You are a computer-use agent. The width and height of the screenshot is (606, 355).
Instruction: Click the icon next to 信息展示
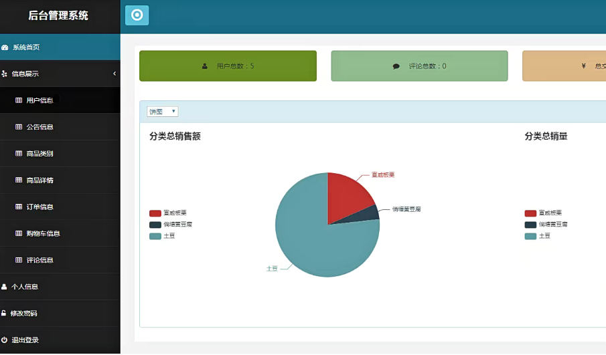pyautogui.click(x=4, y=74)
